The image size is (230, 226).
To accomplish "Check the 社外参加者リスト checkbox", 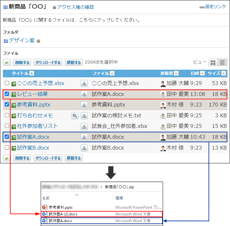I will pyautogui.click(x=7, y=126).
